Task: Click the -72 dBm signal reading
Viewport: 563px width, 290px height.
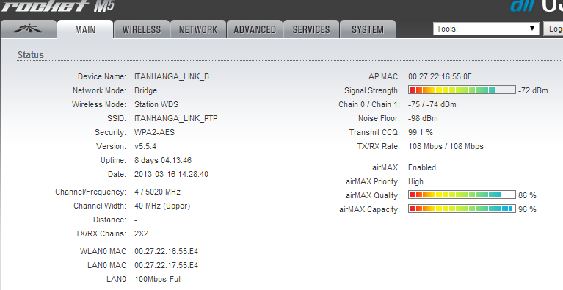Action: tap(533, 90)
